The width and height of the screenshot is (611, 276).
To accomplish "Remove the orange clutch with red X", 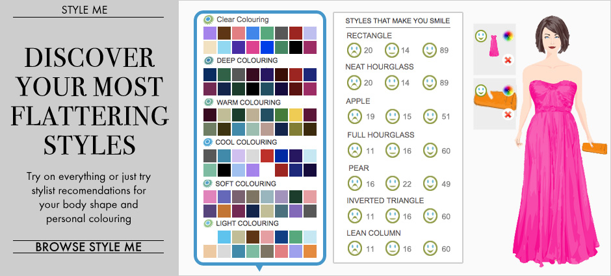I will [508, 114].
